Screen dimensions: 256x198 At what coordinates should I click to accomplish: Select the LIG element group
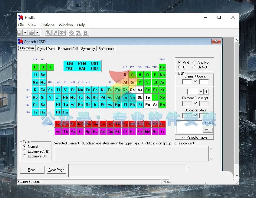pos(70,63)
